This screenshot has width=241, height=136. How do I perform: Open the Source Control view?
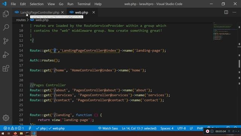[x=6, y=41]
